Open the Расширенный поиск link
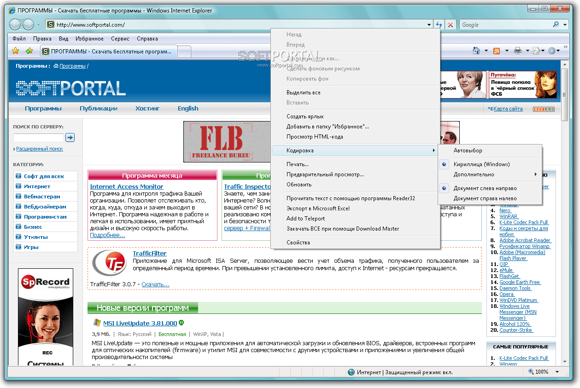The height and width of the screenshot is (388, 580). click(x=40, y=149)
